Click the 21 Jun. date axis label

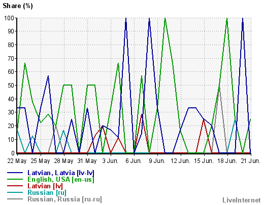[x=250, y=161]
